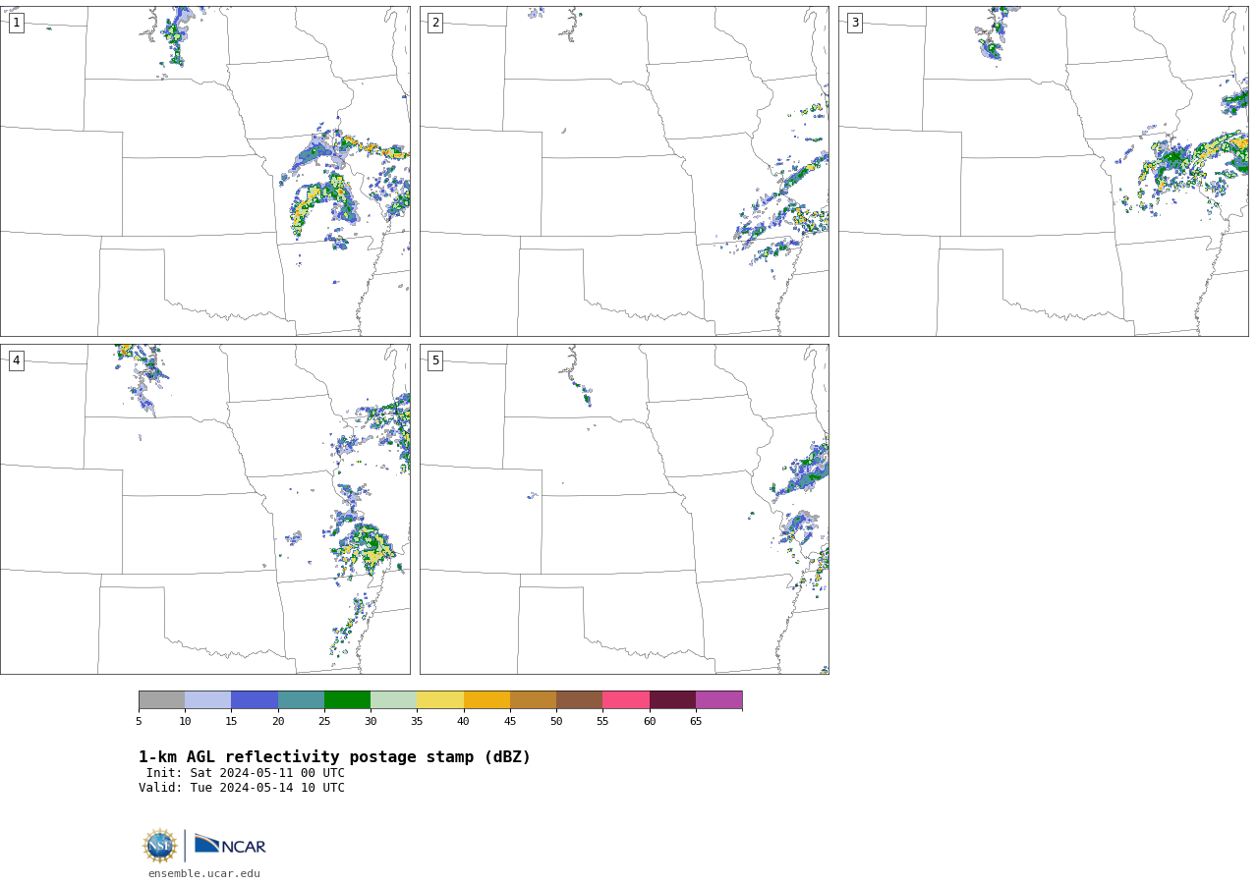Click the panel number label 1
This screenshot has width=1258, height=885.
click(x=16, y=23)
